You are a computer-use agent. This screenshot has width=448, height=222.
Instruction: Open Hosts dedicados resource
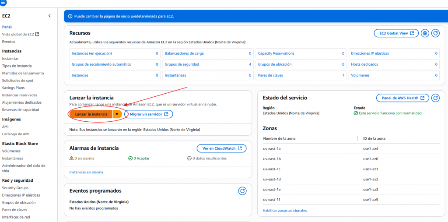tap(394, 64)
